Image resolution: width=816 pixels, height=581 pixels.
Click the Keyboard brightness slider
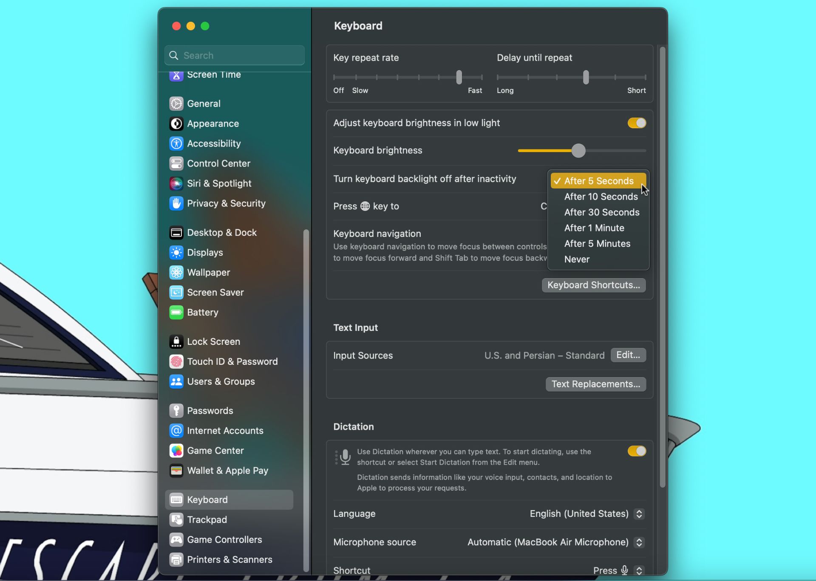point(582,151)
